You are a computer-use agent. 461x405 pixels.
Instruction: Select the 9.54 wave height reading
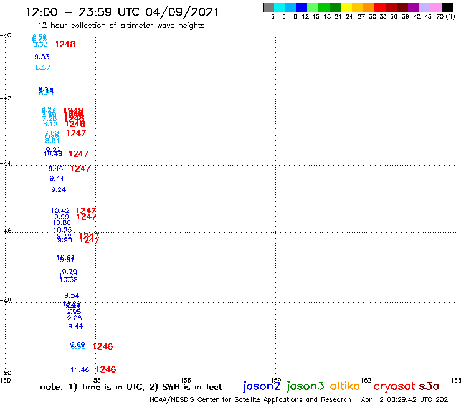tap(72, 295)
